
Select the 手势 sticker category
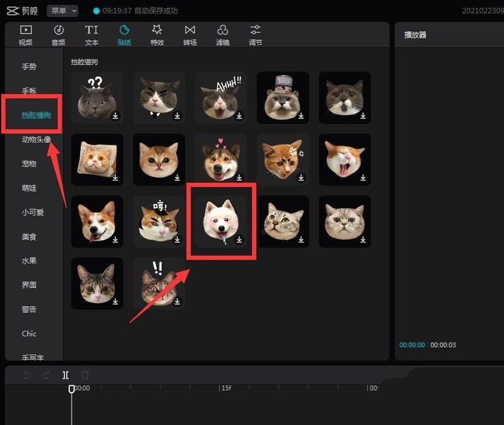(x=29, y=67)
